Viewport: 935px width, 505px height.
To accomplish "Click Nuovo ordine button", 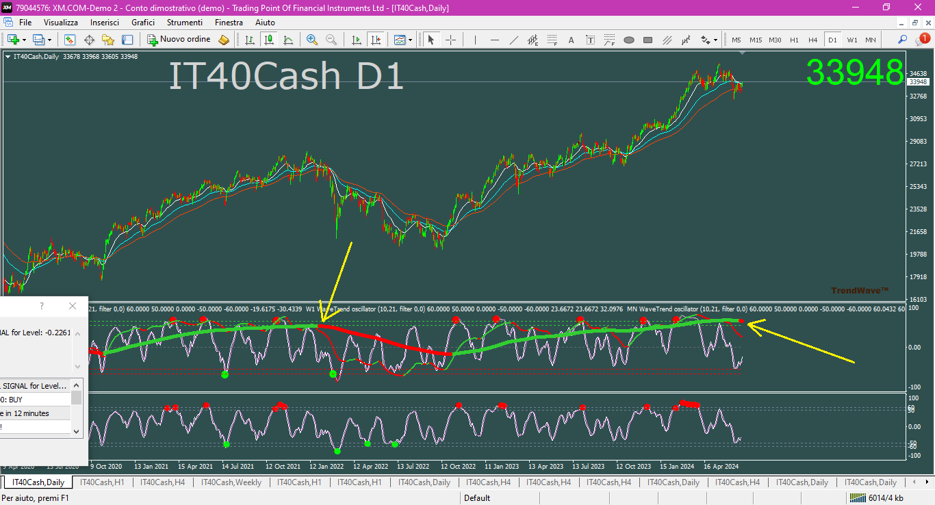I will [x=179, y=40].
